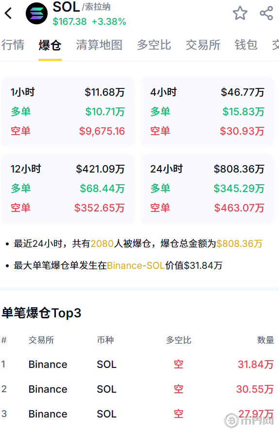Click the watermark logo at bottom right
279x434 pixels.
coord(249,421)
